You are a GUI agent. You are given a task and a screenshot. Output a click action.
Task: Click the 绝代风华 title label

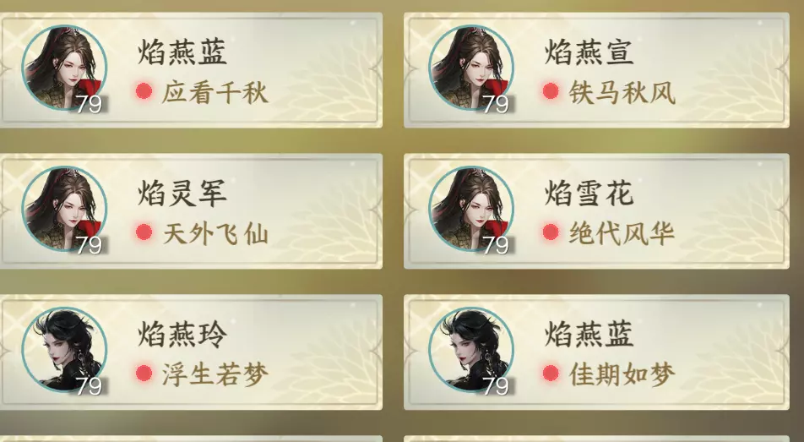pyautogui.click(x=622, y=234)
